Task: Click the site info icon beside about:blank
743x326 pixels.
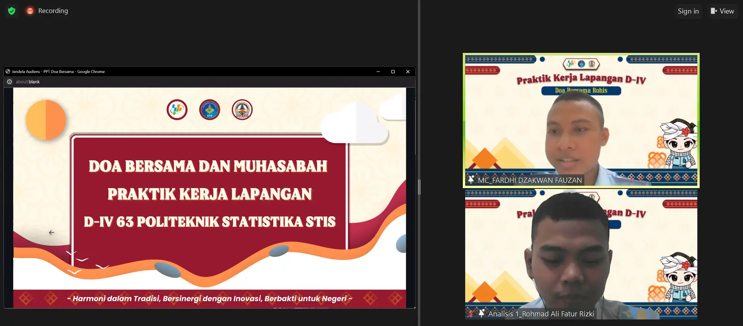Action: (x=10, y=82)
